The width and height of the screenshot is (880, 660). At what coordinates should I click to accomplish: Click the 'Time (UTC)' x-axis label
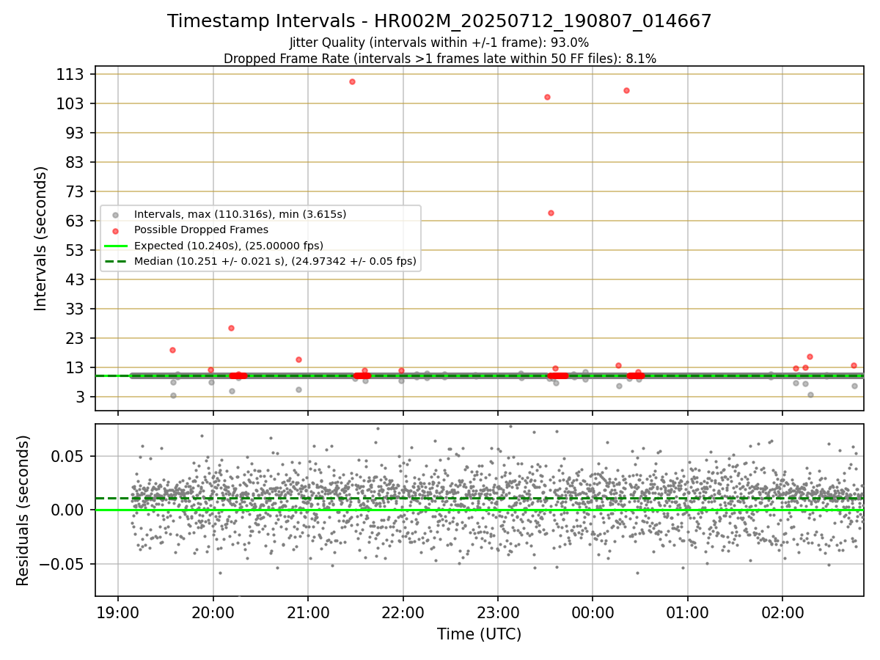479,634
